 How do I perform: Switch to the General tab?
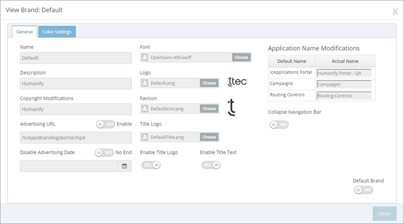point(24,32)
